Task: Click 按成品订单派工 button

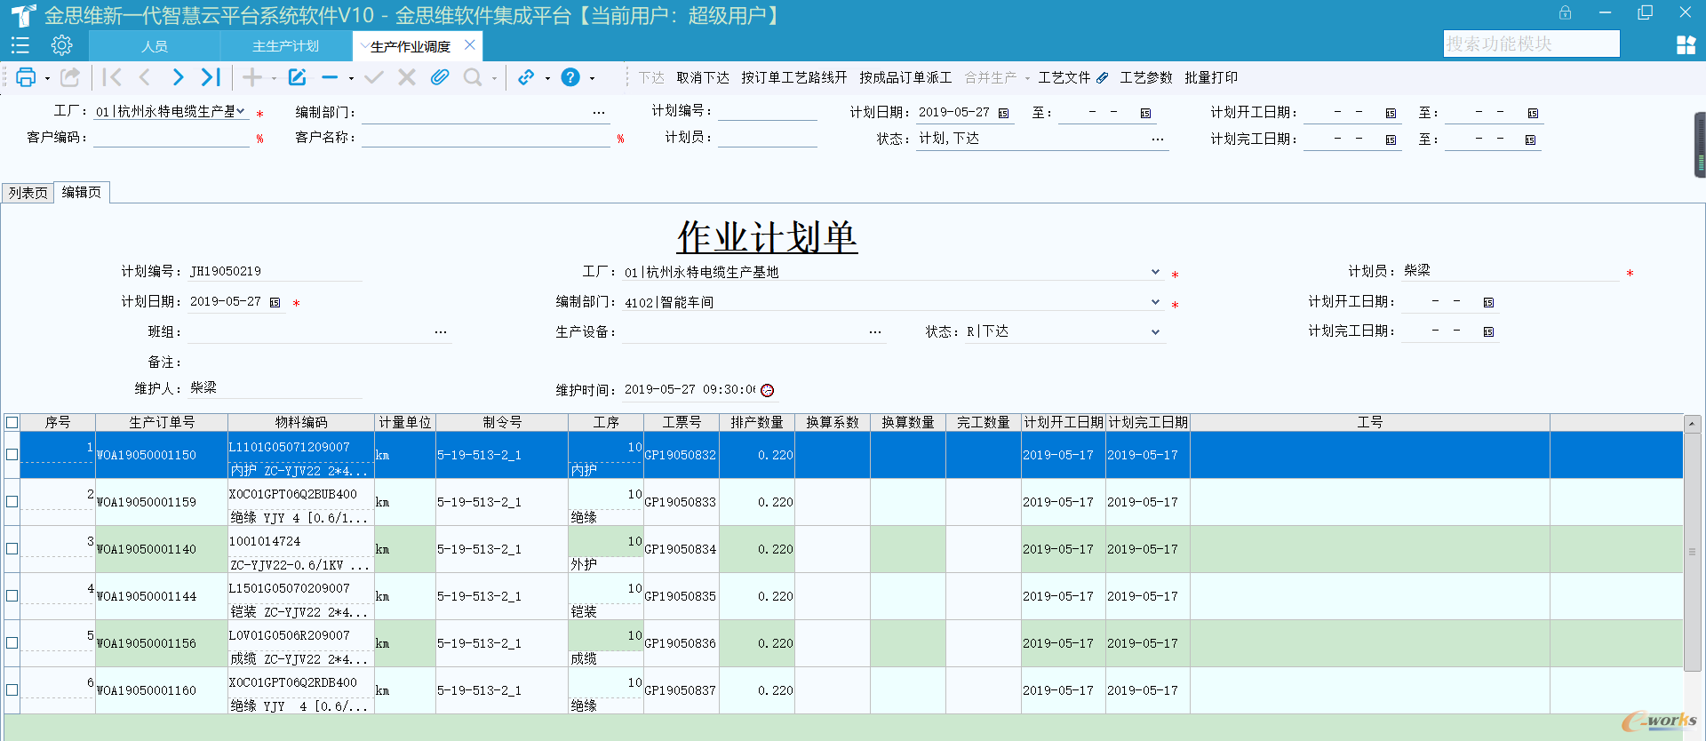Action: click(x=905, y=78)
